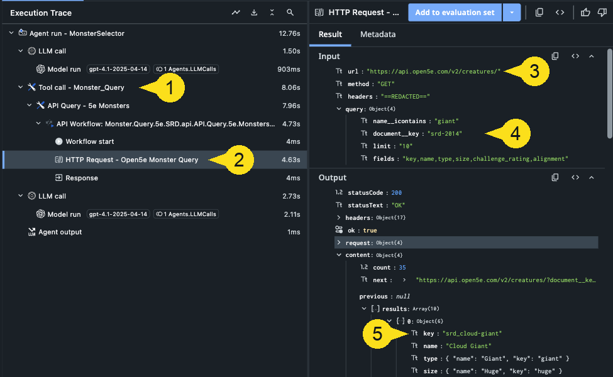Collapse the second LLM call node
Screen dimensions: 613x377
[20, 196]
